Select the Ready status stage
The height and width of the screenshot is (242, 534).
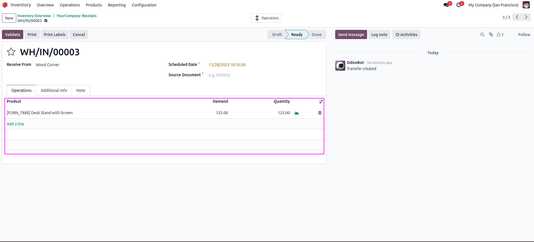click(297, 35)
